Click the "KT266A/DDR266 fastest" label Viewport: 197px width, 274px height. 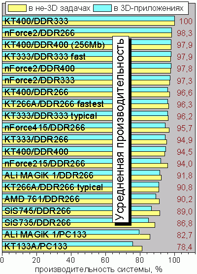[x=54, y=104]
